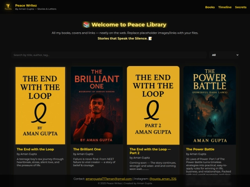
Task: Open The Brilliant One book cover
Action: pyautogui.click(x=97, y=105)
